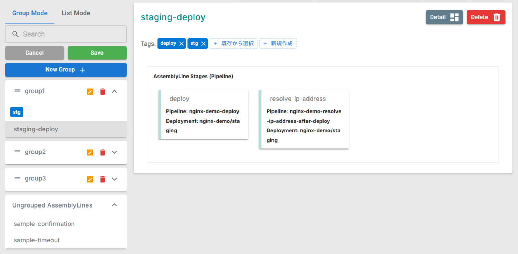This screenshot has width=518, height=254.
Task: Collapse the group1 section
Action: pyautogui.click(x=114, y=91)
